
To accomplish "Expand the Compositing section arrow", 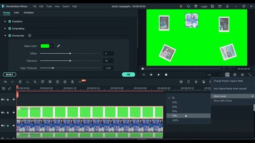I will (5, 29).
